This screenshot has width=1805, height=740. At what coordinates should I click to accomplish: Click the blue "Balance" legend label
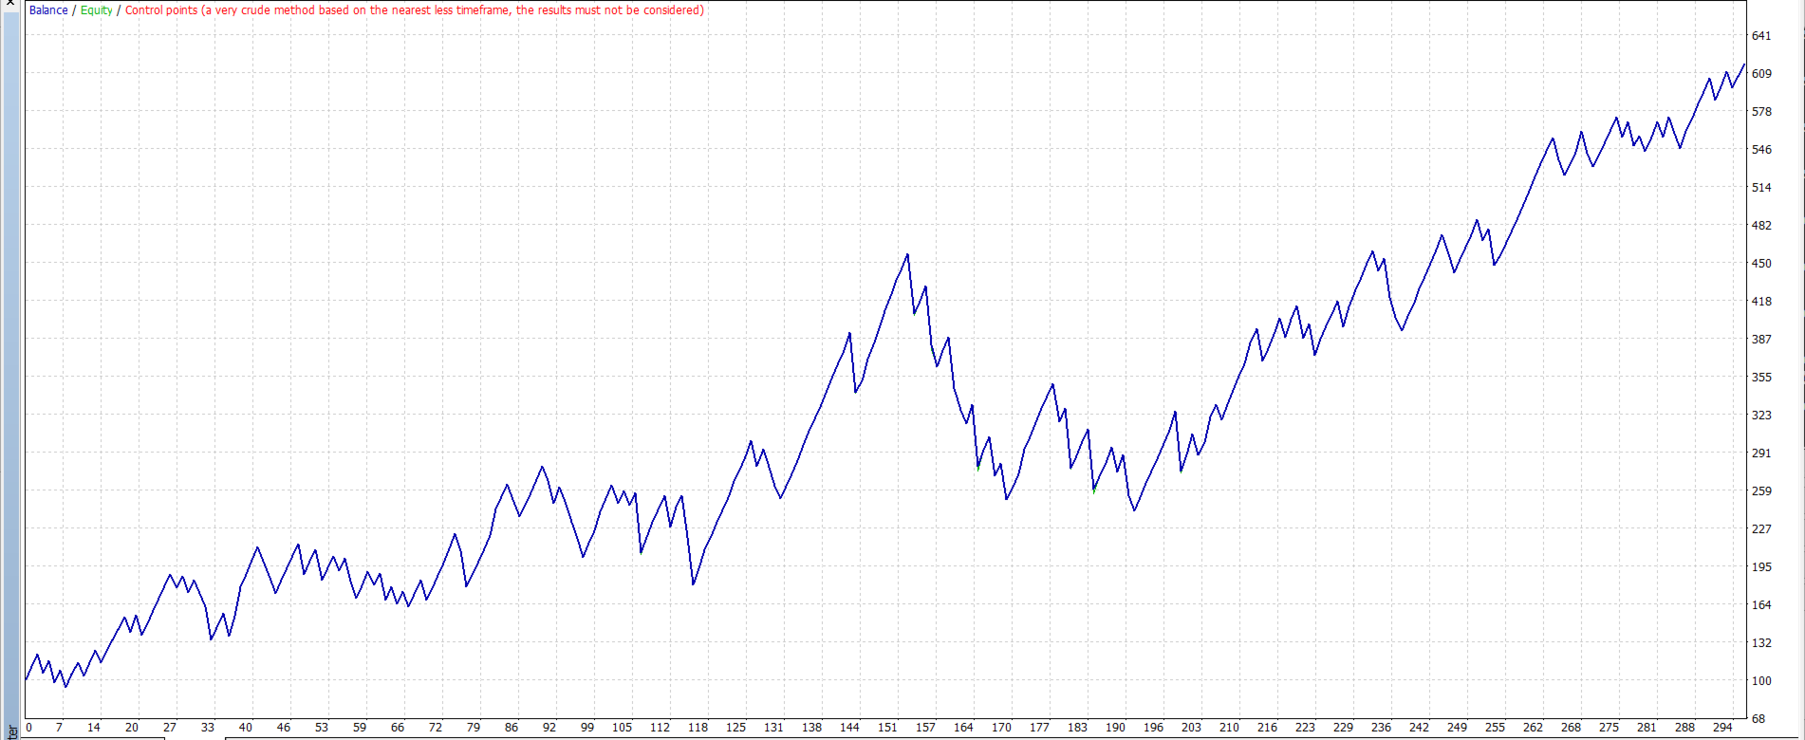click(48, 10)
